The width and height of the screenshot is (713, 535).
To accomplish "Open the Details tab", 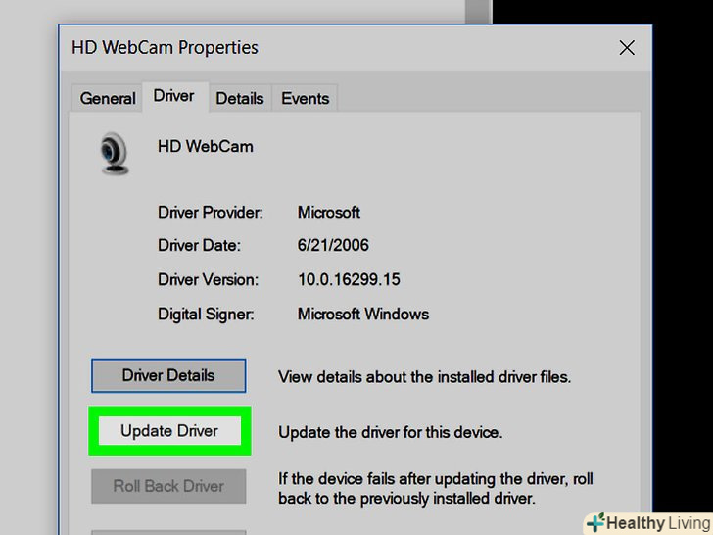I will (240, 98).
